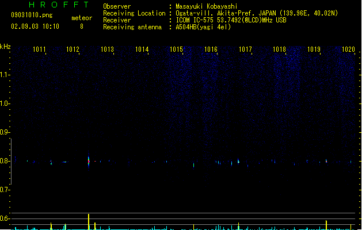This screenshot has height=230, width=362.
Task: Click the Receiving antenna label
Action: coord(132,27)
